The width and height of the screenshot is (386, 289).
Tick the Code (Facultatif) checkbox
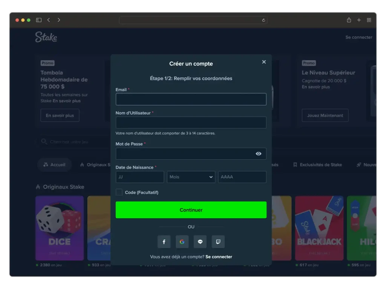tap(119, 192)
